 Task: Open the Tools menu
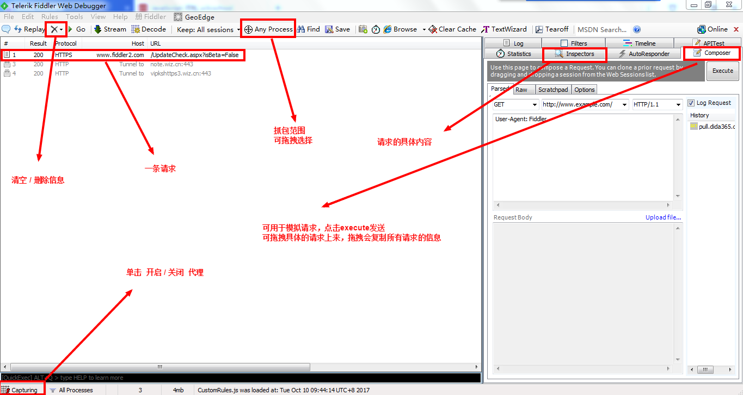(75, 17)
